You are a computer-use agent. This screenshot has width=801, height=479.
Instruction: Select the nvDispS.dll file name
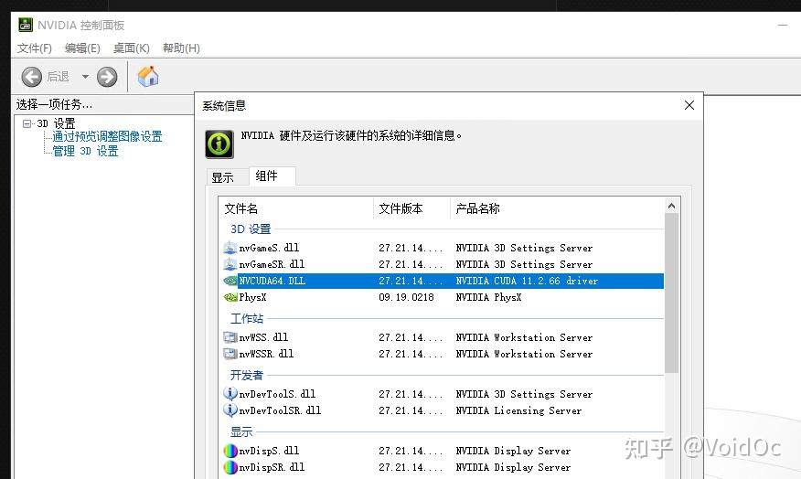269,451
